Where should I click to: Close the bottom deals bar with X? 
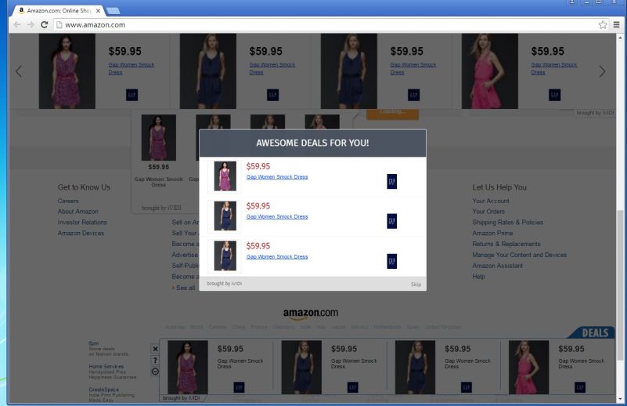click(155, 349)
